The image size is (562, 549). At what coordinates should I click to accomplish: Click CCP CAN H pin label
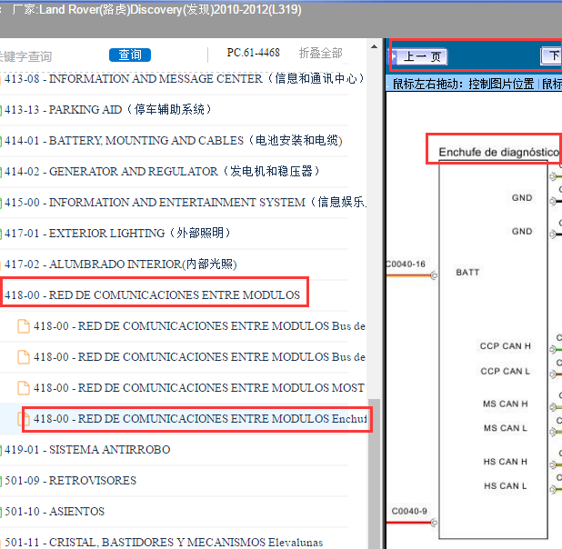coord(506,346)
